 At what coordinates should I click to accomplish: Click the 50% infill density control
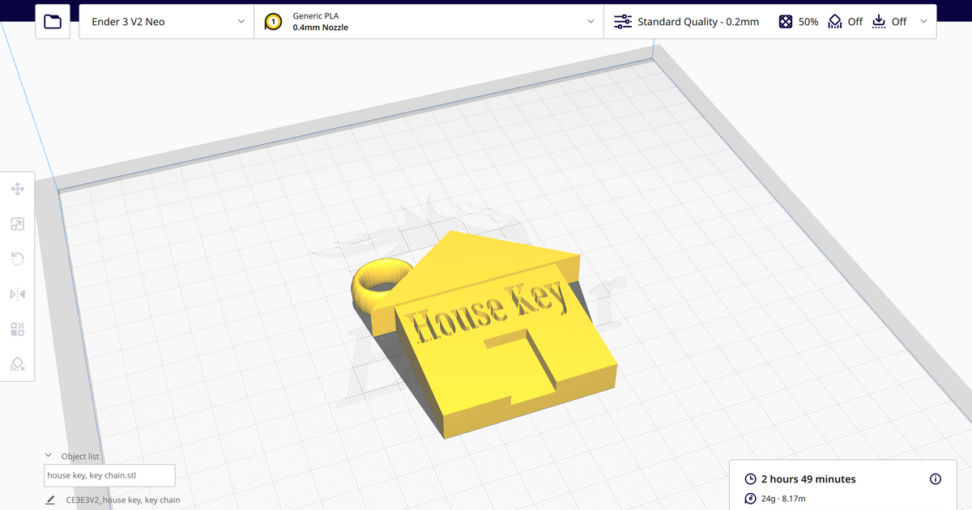click(798, 21)
